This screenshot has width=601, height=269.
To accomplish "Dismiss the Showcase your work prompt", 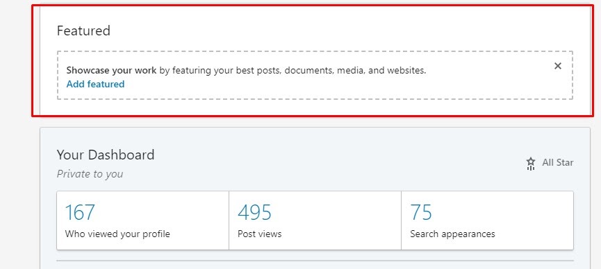I will [x=558, y=66].
